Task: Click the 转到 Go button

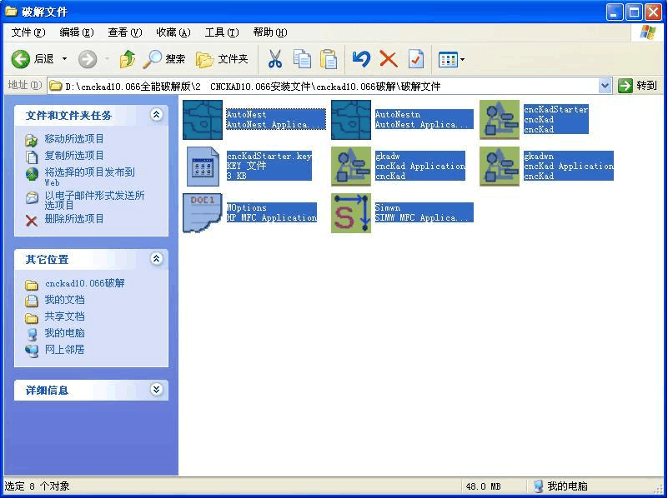Action: point(637,86)
